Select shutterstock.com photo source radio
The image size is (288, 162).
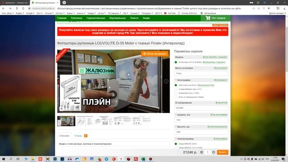coord(175,93)
